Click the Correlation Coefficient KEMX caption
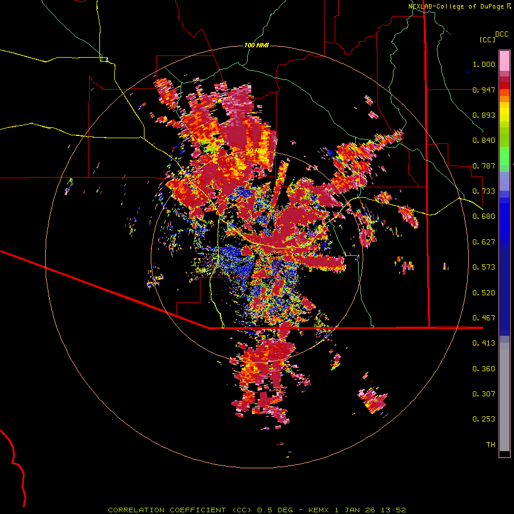 257,510
